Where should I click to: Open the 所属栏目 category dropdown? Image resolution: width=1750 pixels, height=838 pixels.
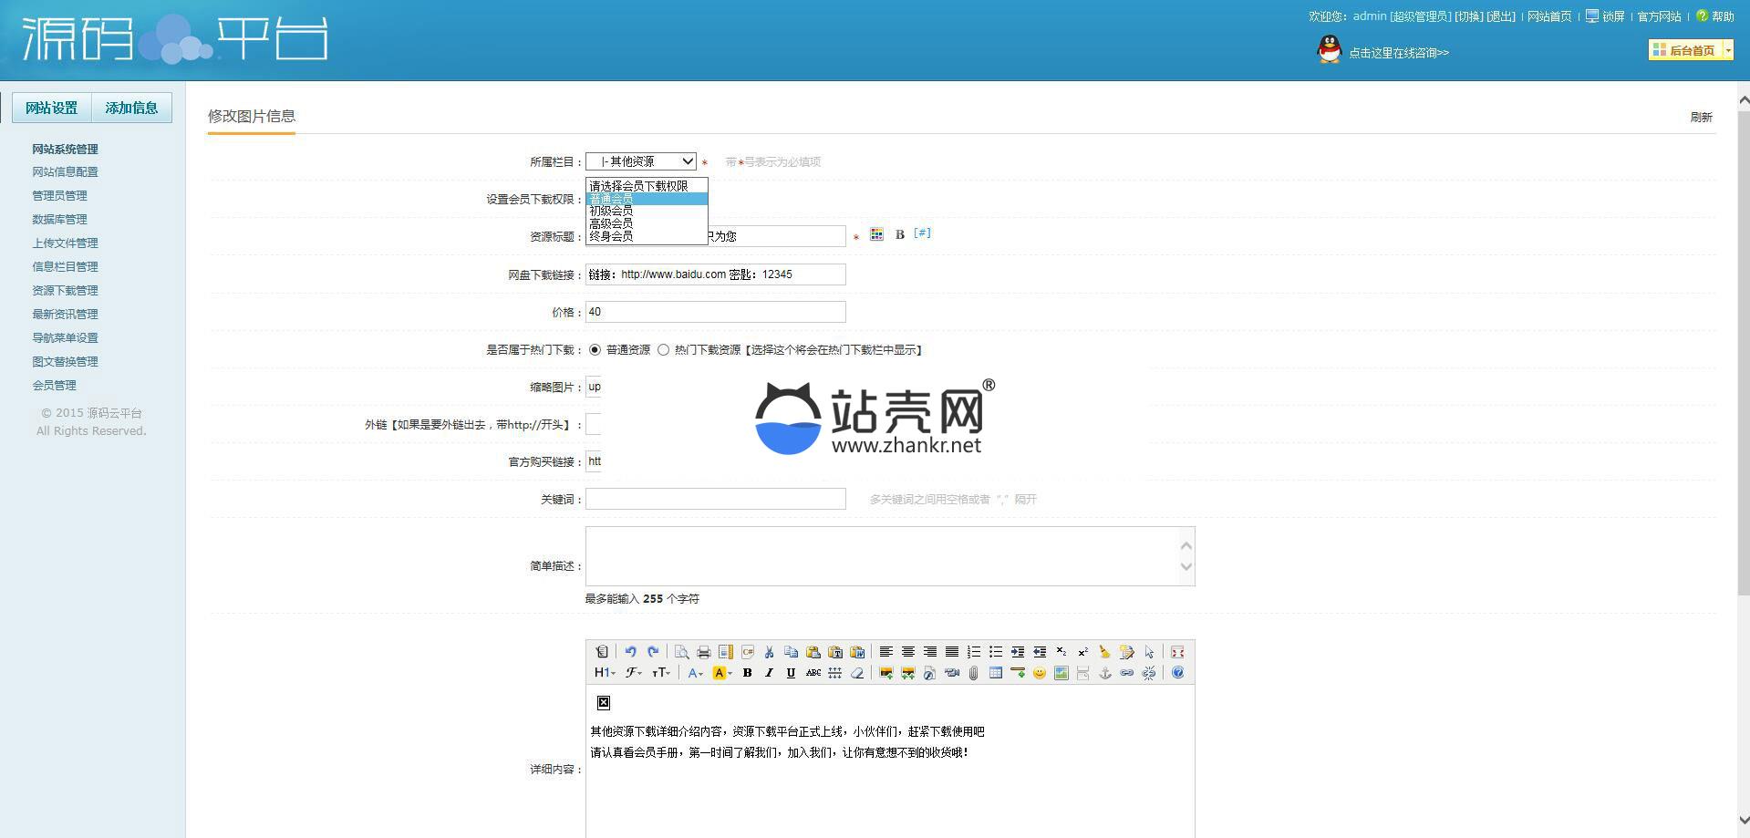(x=640, y=161)
